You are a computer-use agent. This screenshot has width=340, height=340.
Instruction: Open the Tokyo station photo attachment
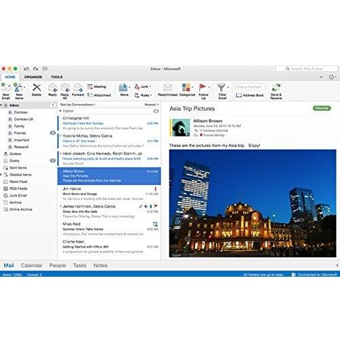(x=252, y=203)
